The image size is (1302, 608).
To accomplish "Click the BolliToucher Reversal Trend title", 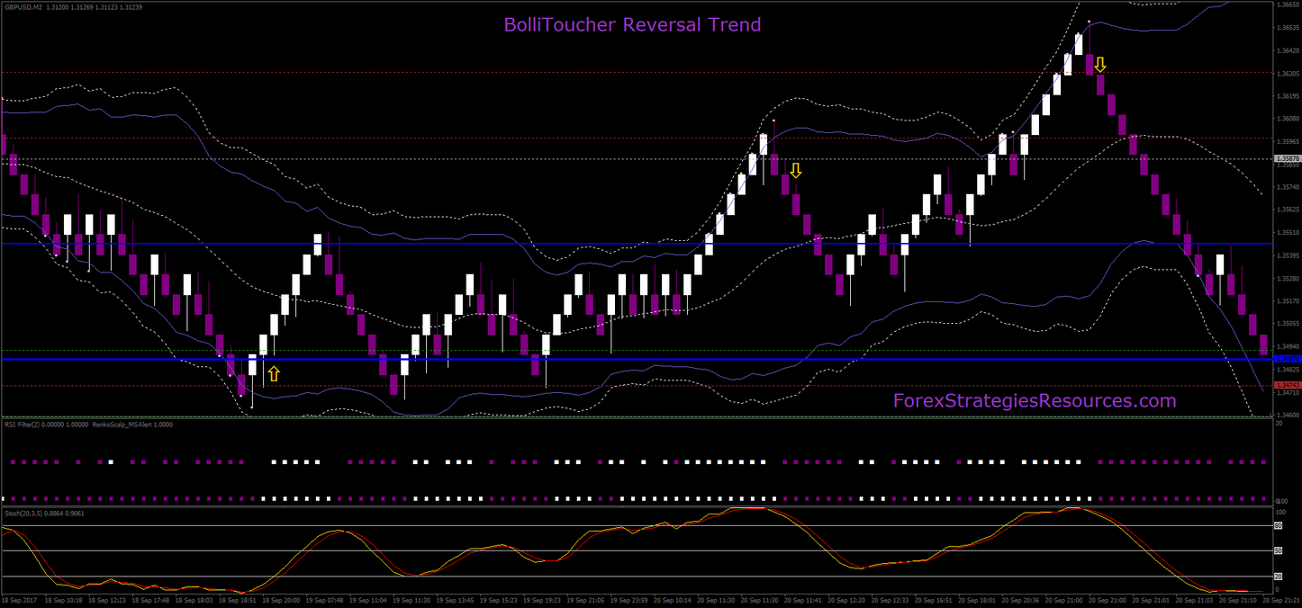I will click(632, 24).
